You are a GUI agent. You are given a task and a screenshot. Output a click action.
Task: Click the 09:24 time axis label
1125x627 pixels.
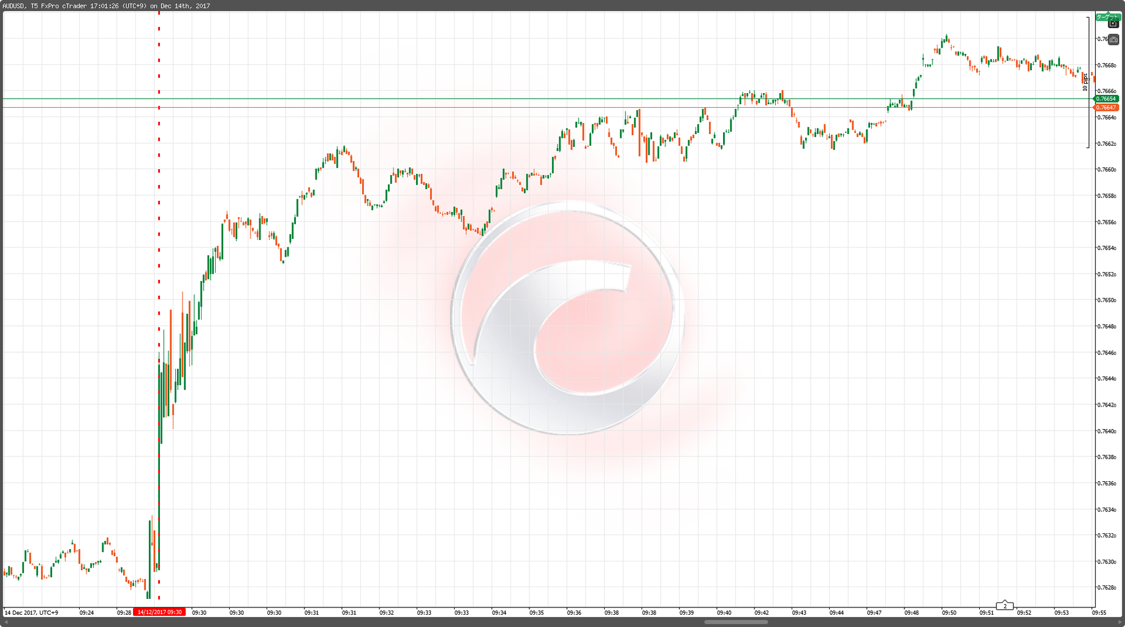point(86,612)
